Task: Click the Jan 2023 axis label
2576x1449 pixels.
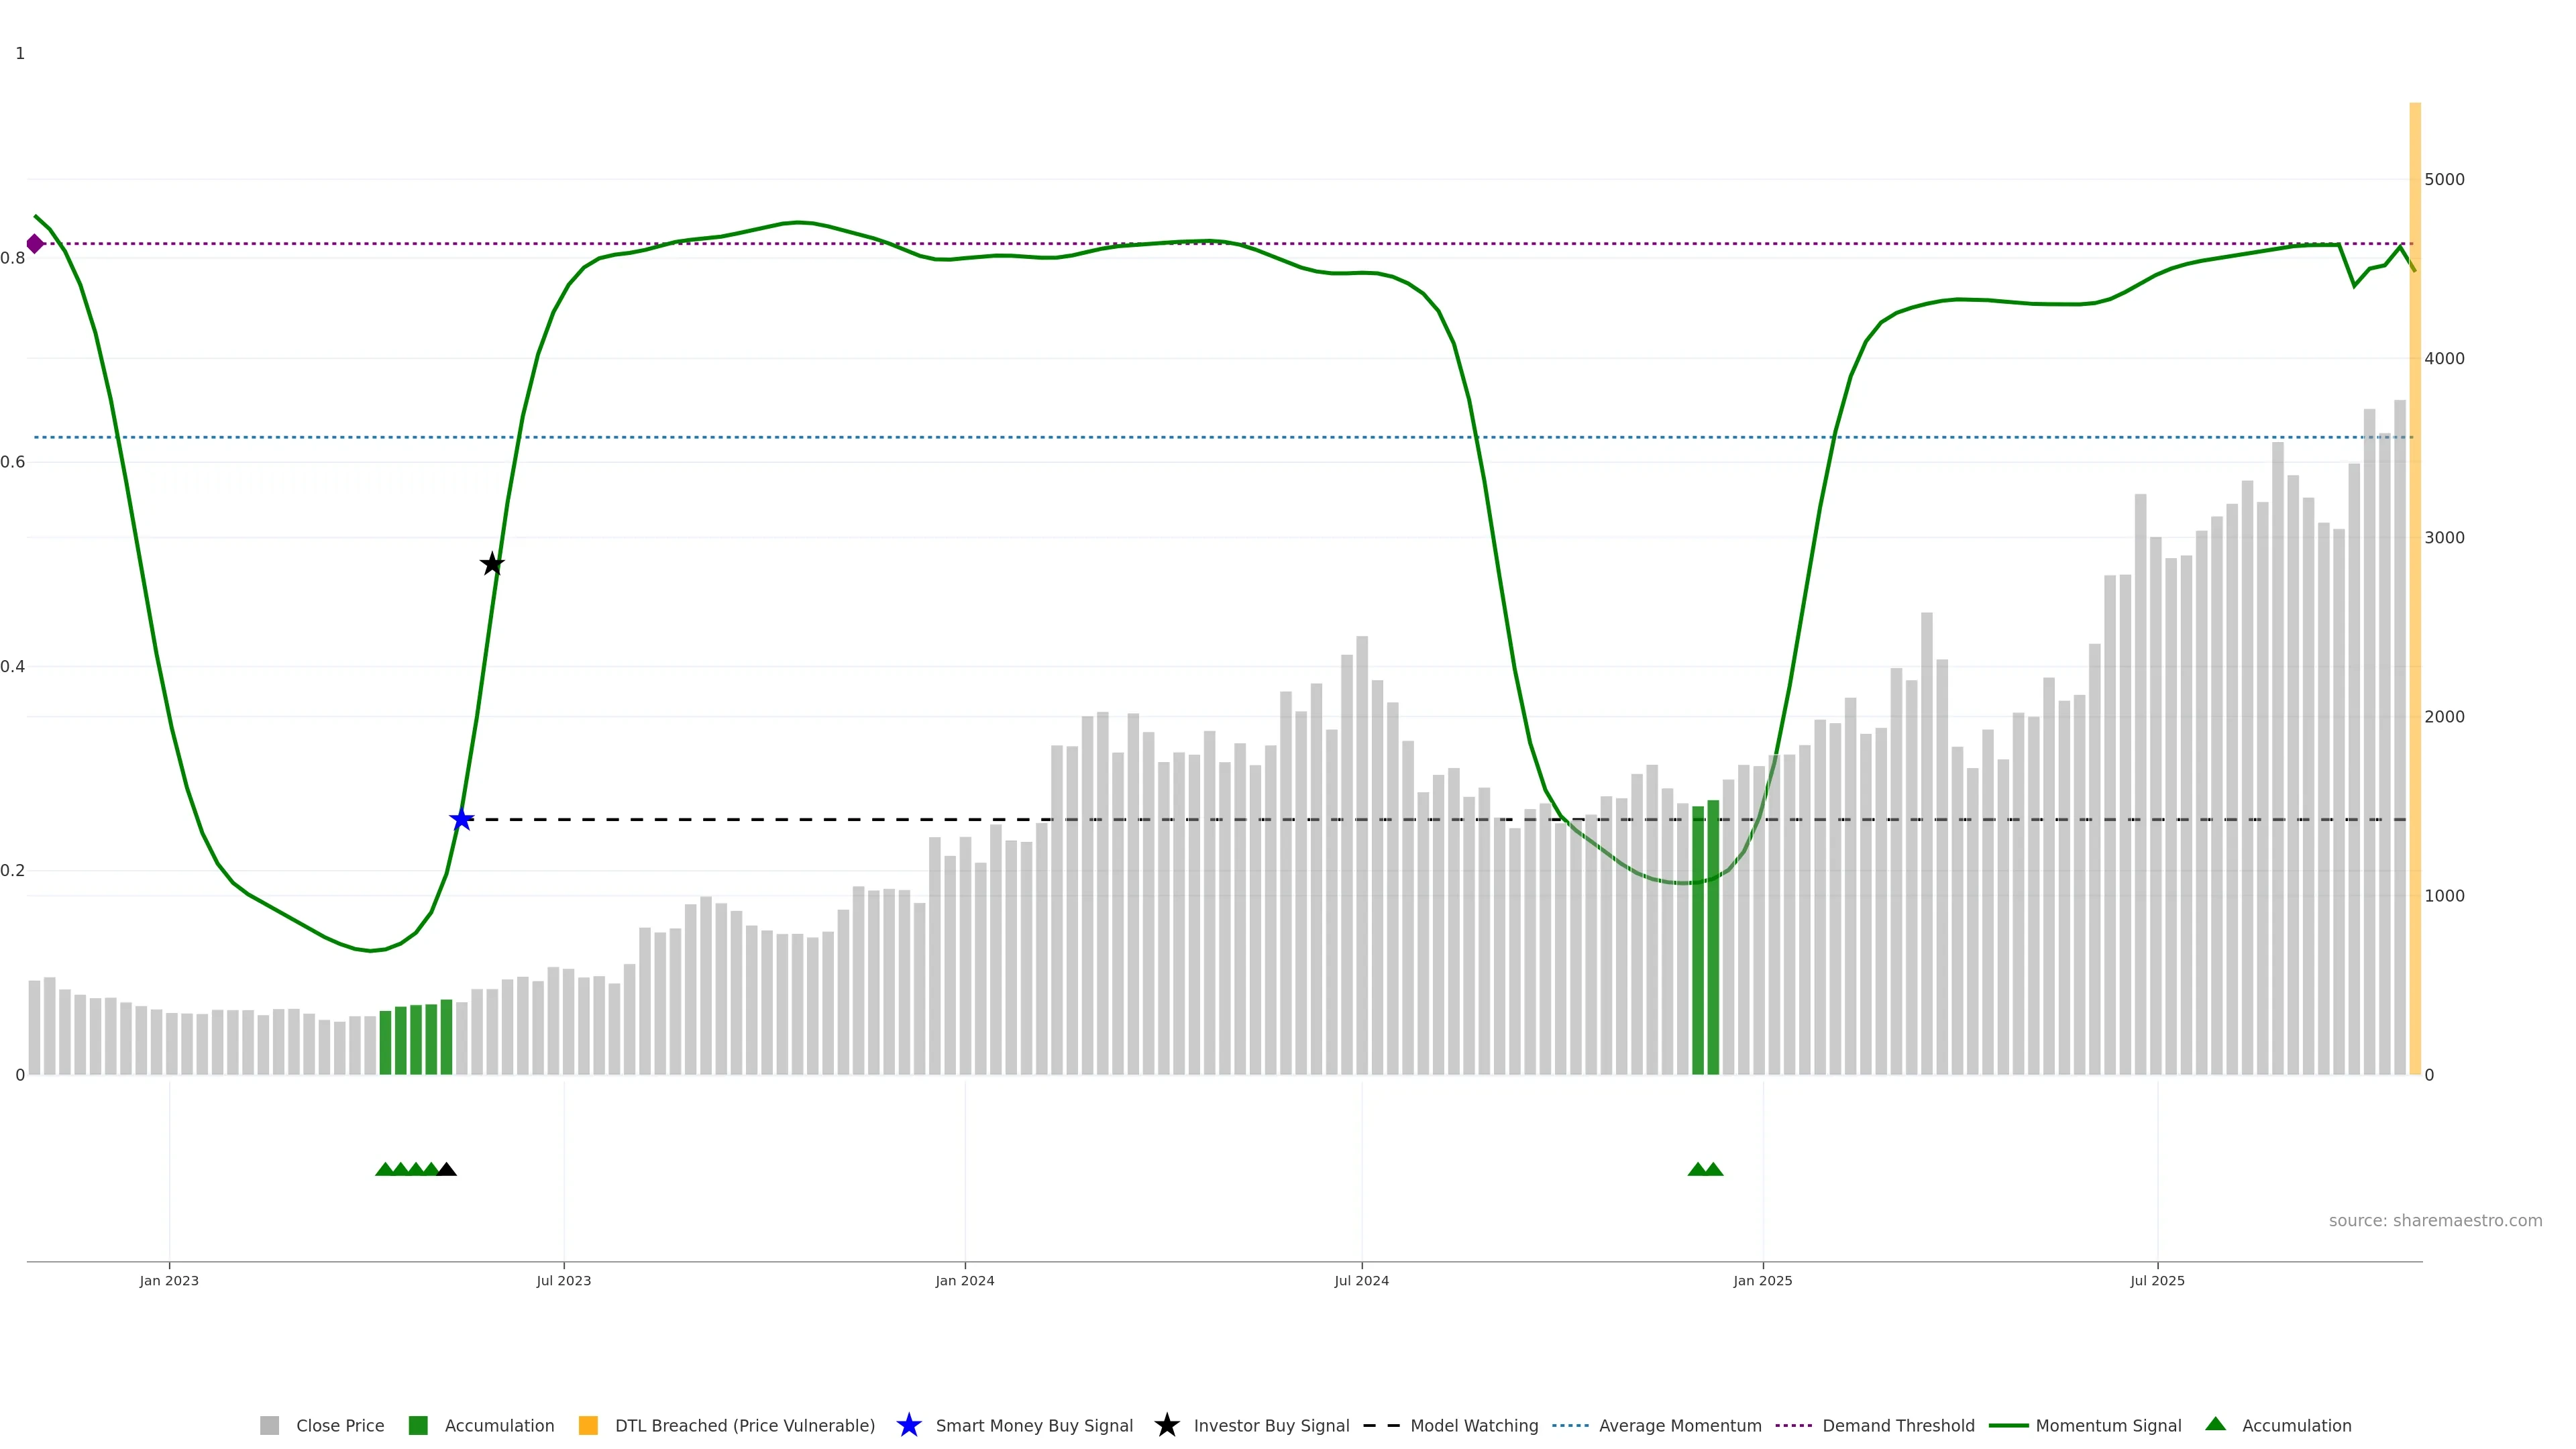Action: click(x=169, y=1280)
